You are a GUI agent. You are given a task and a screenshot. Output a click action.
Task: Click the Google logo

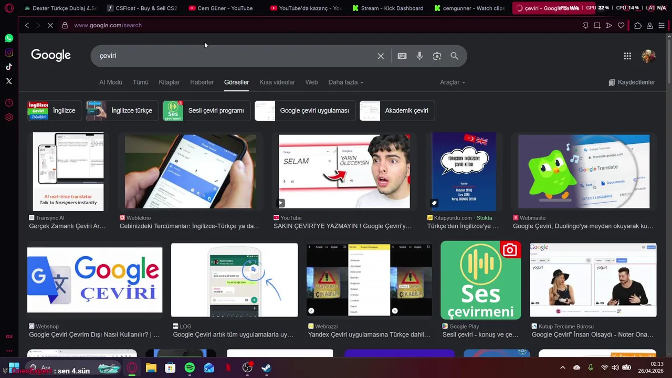click(51, 56)
